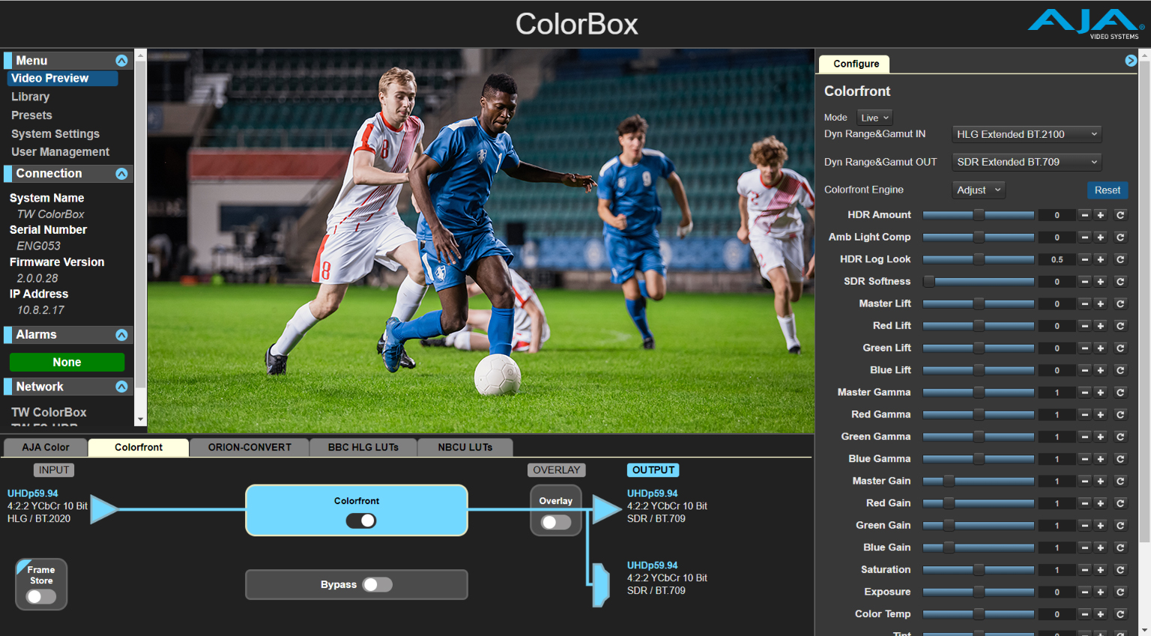Toggle the Frame Store switch
This screenshot has height=636, width=1151.
(41, 596)
